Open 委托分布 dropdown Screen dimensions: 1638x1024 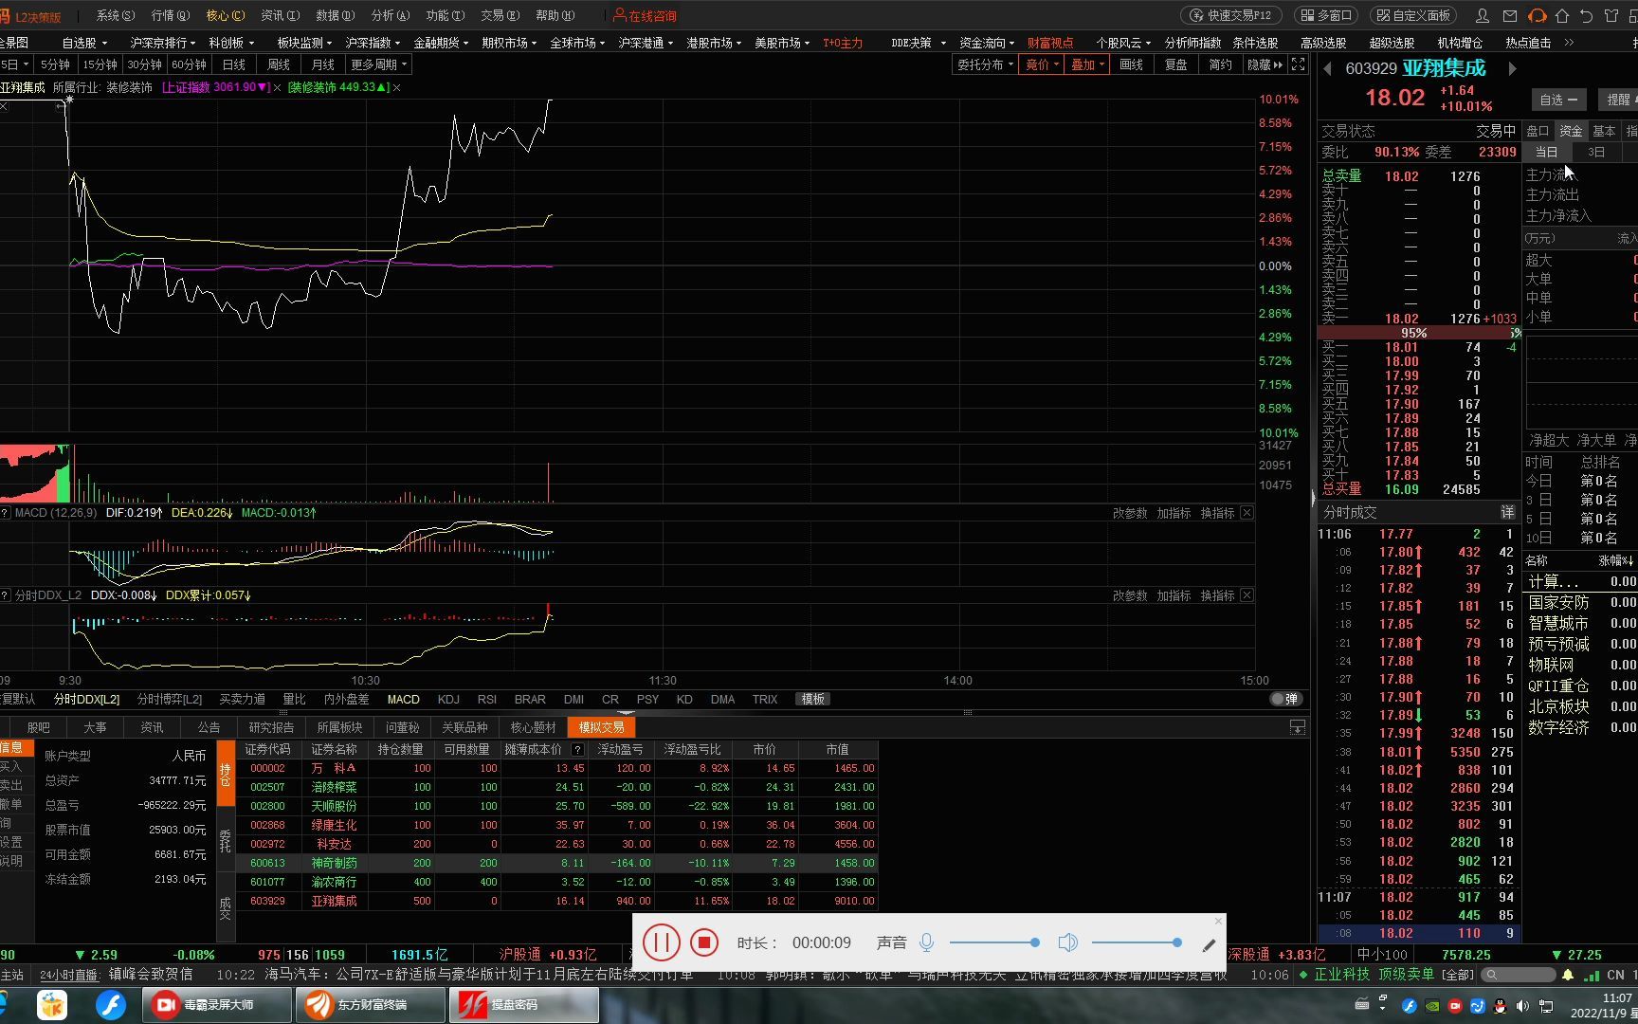(x=985, y=64)
